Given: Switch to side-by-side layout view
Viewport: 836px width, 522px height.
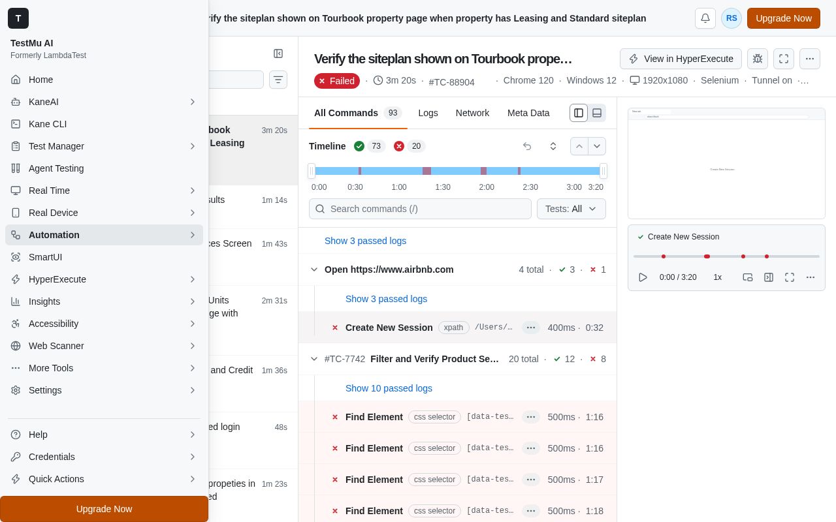Looking at the screenshot, I should click(x=579, y=113).
